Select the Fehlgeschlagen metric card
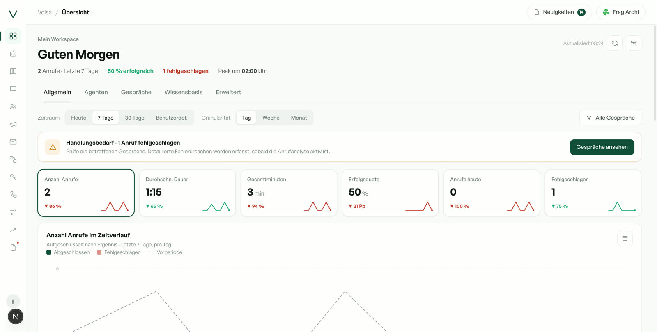 (593, 193)
